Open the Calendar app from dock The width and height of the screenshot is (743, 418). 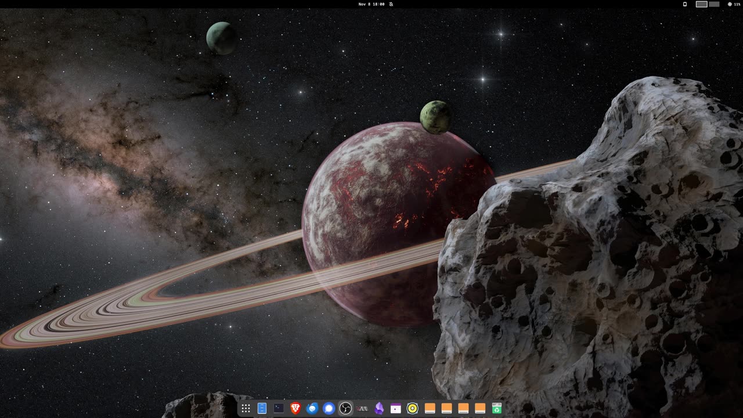point(396,409)
